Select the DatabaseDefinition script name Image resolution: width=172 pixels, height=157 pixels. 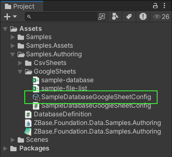(63, 114)
